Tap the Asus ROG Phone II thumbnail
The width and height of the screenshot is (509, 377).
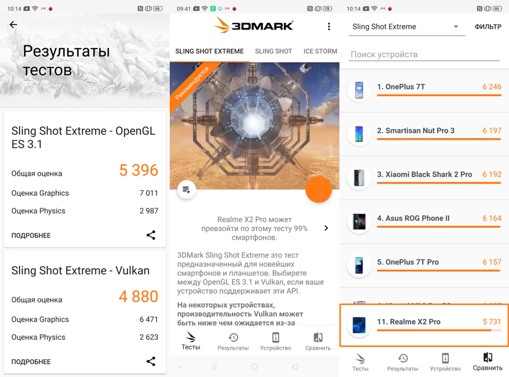point(359,222)
